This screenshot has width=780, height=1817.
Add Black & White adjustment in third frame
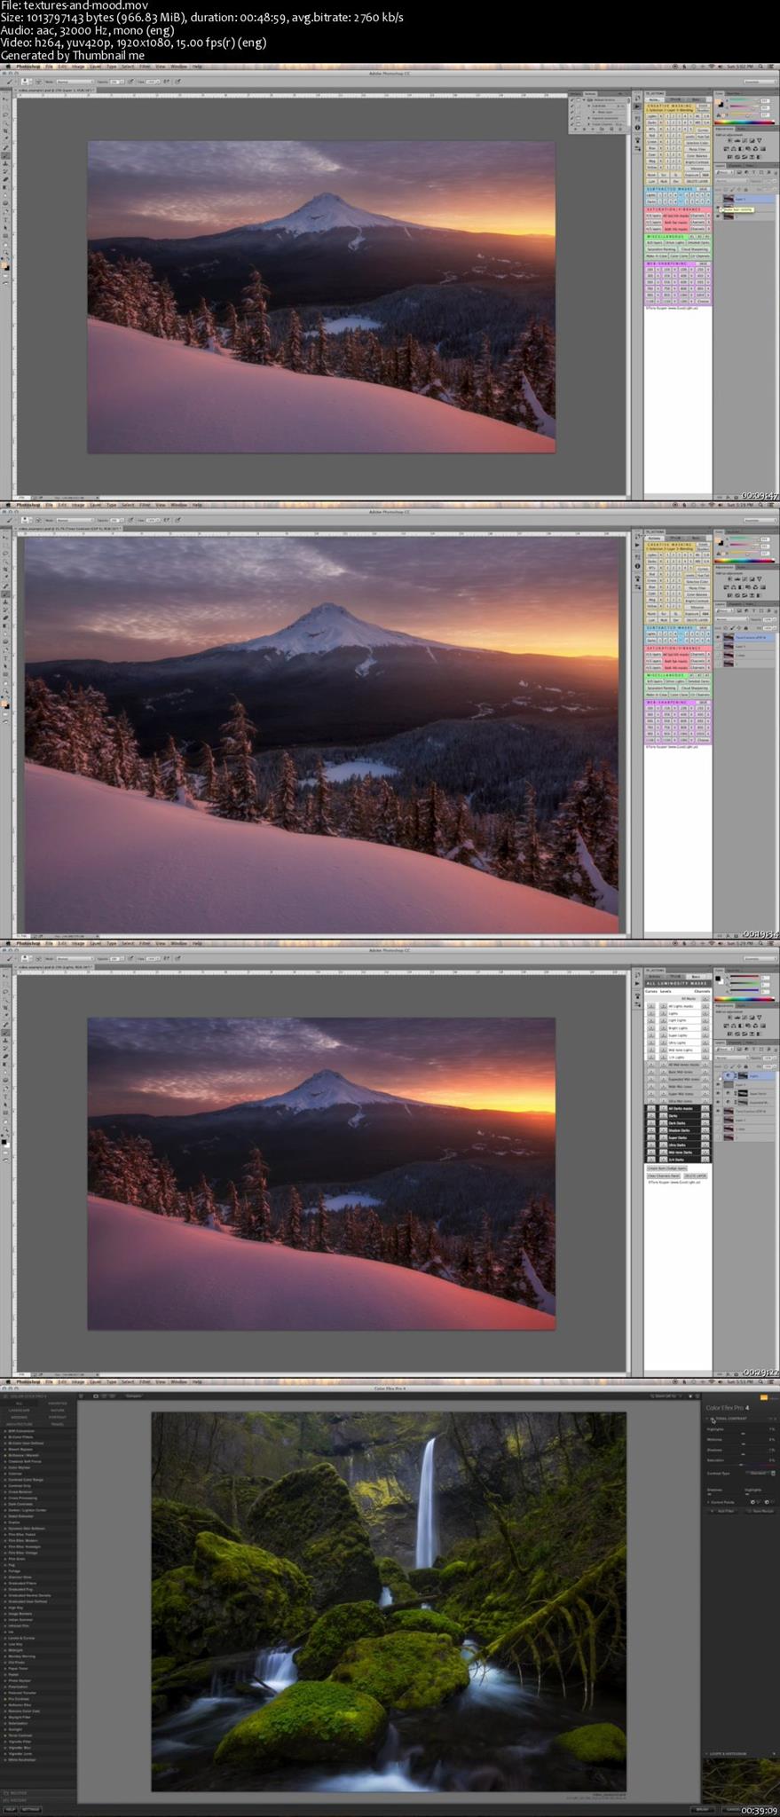coord(741,1026)
